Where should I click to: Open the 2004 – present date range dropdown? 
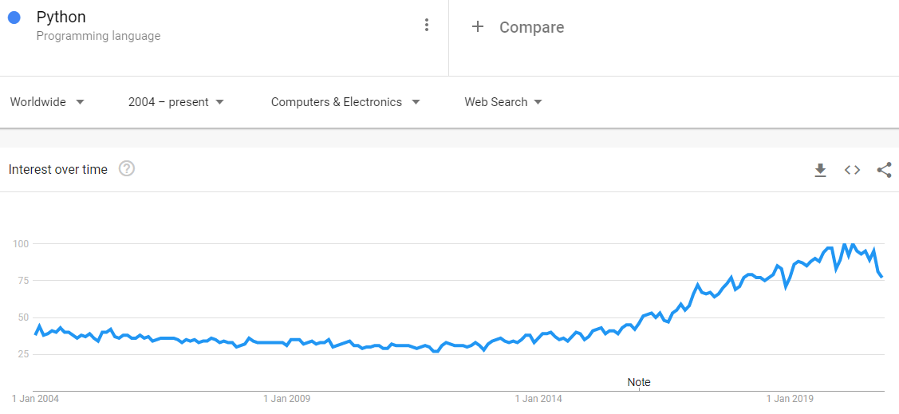tap(176, 102)
